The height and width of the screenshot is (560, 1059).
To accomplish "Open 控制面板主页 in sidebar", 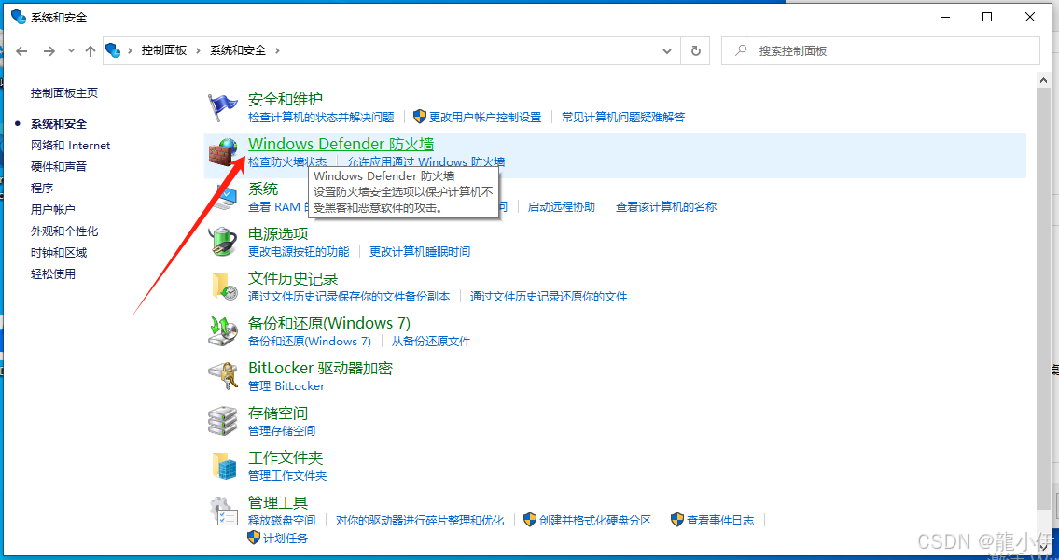I will [x=64, y=93].
